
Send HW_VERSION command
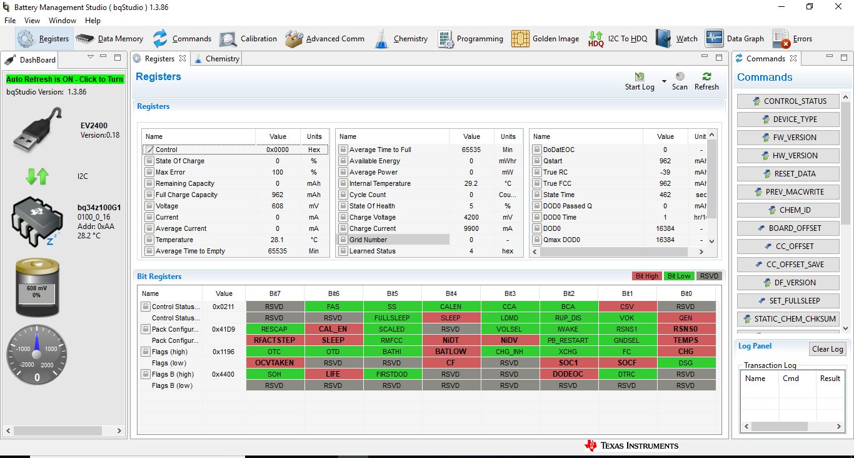coord(789,156)
